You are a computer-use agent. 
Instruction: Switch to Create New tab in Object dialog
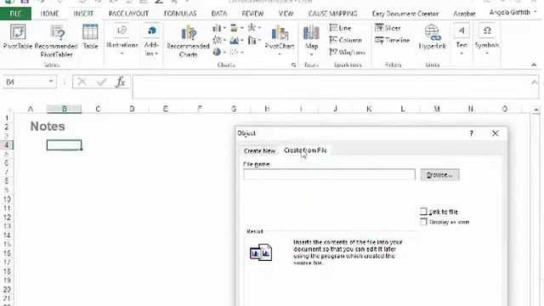coord(259,151)
